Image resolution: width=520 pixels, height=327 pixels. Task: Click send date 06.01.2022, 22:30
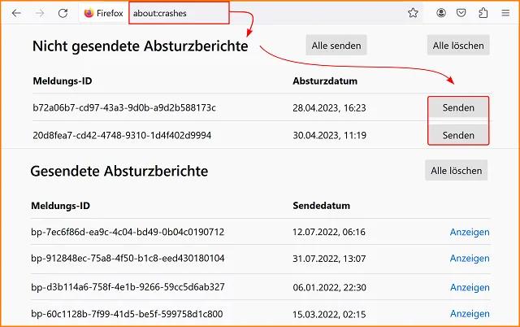329,287
